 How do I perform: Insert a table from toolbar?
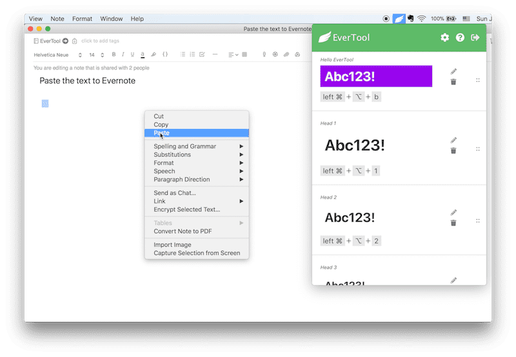pos(244,55)
